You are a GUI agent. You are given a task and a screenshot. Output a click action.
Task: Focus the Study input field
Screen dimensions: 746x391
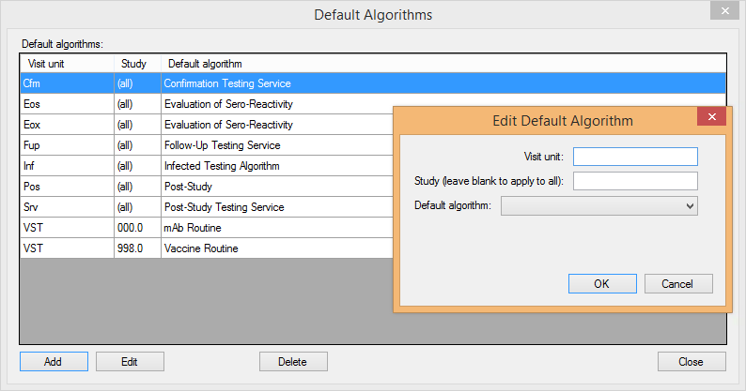(635, 181)
